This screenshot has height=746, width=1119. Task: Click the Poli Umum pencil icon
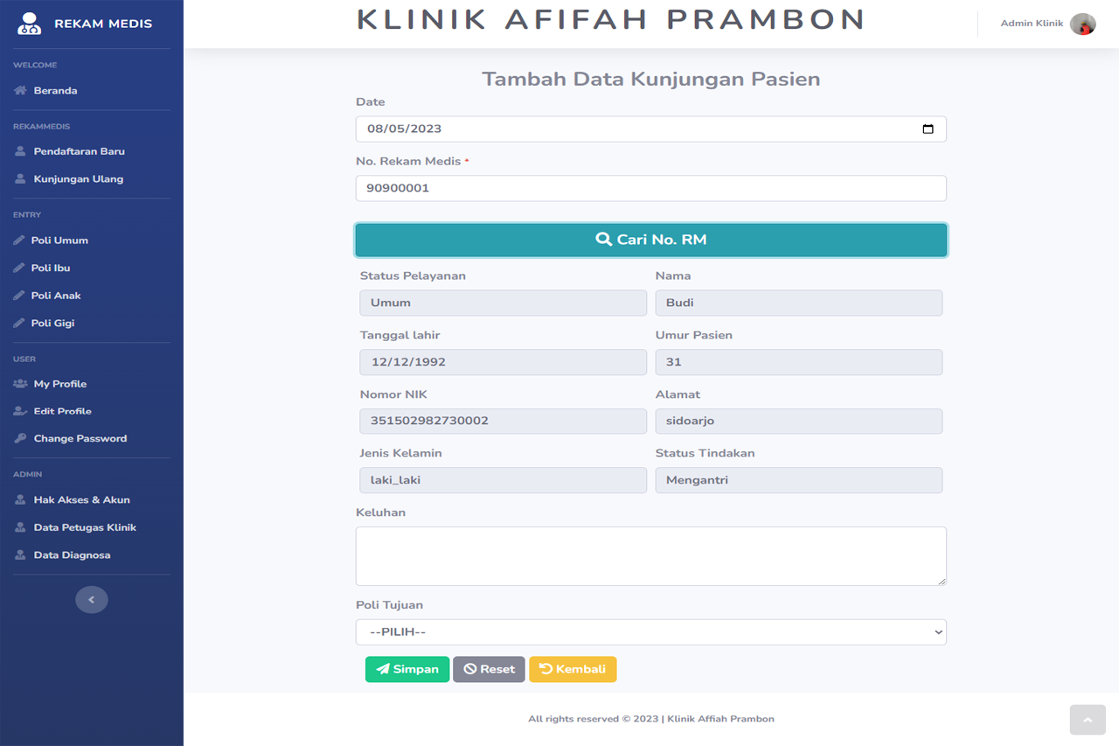tap(19, 241)
